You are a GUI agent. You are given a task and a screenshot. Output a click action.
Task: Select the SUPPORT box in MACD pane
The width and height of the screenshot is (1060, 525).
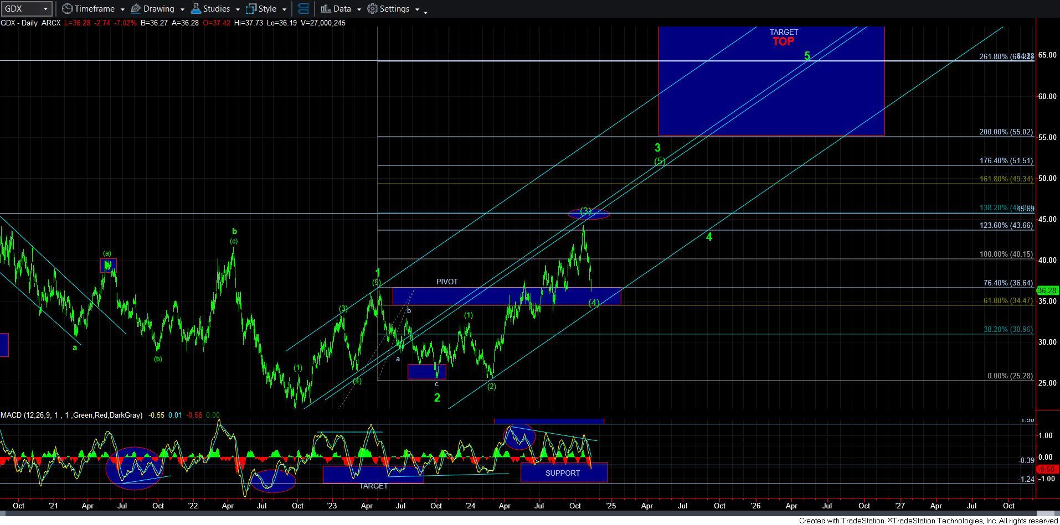point(563,473)
